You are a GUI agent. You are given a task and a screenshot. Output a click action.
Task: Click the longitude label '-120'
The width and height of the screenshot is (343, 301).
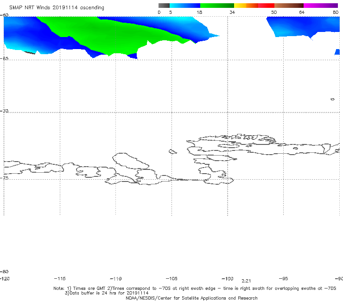pos(5,279)
